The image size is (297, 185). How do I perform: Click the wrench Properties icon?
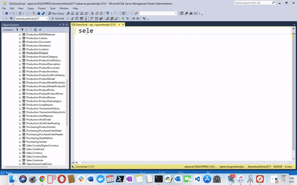click(187, 13)
